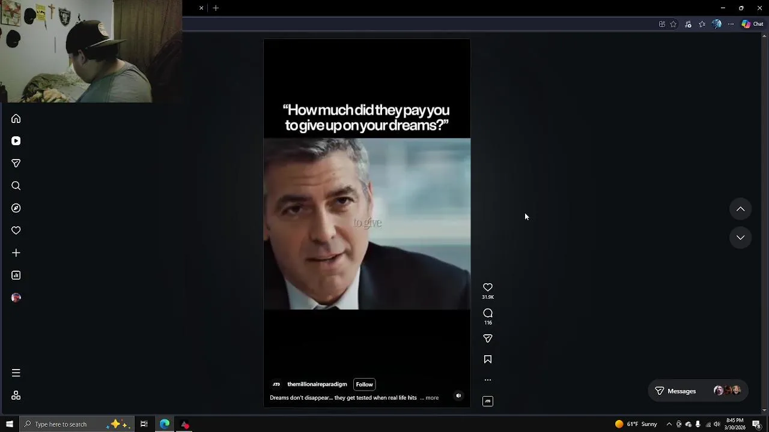
Task: Open the media control music icon
Action: (x=688, y=24)
